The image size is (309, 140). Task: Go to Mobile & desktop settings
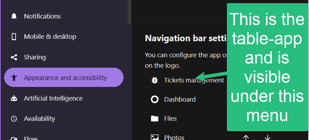[x=50, y=37]
